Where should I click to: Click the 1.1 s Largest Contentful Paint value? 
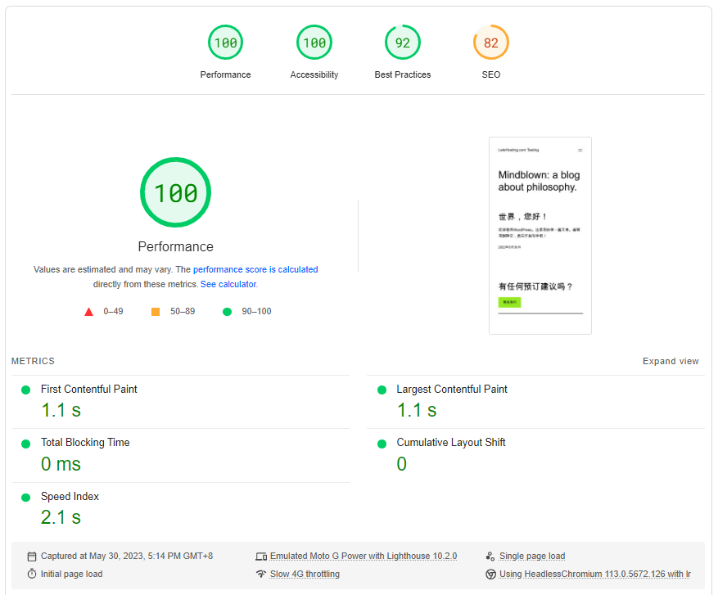[x=417, y=410]
